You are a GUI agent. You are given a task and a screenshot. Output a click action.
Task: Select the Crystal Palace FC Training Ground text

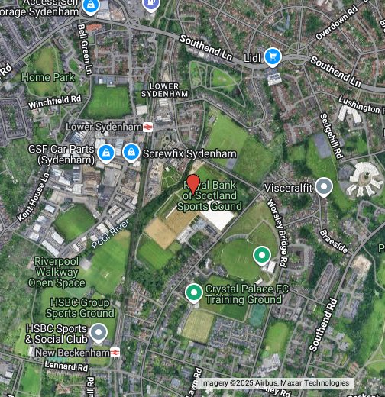[247, 294]
